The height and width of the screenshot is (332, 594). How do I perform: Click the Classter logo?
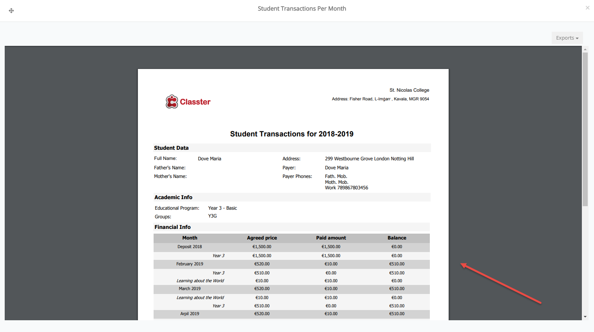(188, 102)
